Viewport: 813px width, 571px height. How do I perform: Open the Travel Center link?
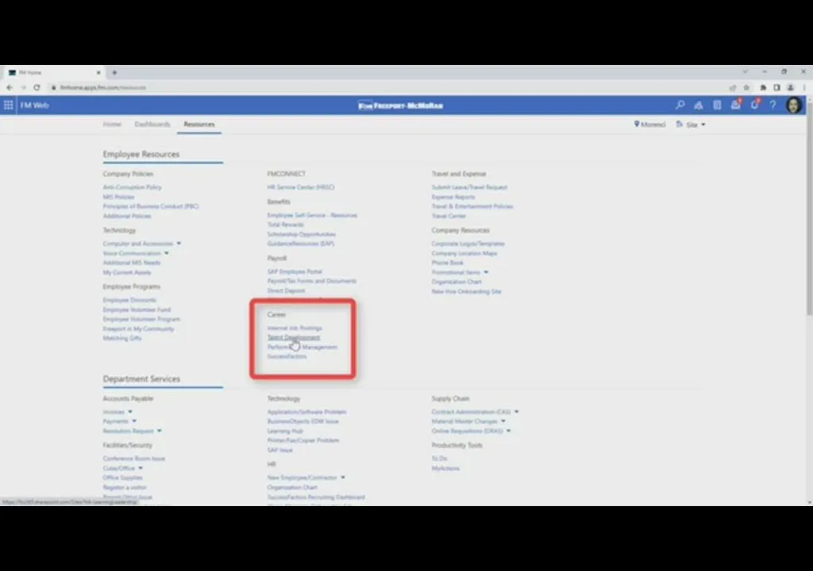[449, 216]
